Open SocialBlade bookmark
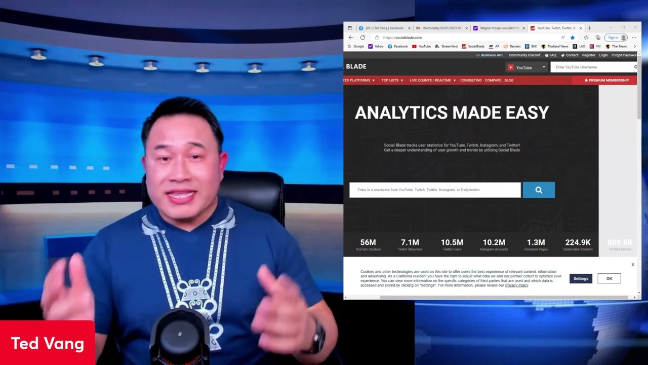Viewport: 648px width, 365px height. [x=473, y=46]
